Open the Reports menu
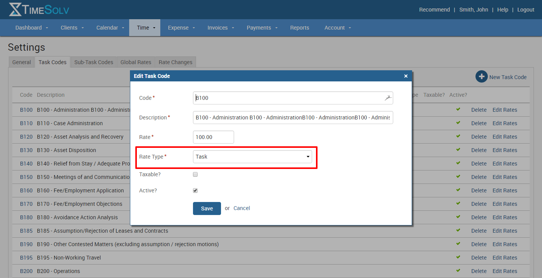 click(299, 27)
